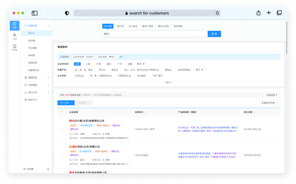Viewport: 296px width, 184px height.
Task: Sort by the establishment date column arrows
Action: coord(254,112)
